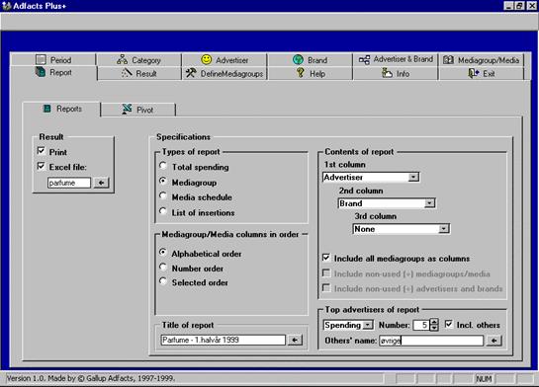The width and height of the screenshot is (539, 387).
Task: Select Media schedule report type
Action: point(163,196)
